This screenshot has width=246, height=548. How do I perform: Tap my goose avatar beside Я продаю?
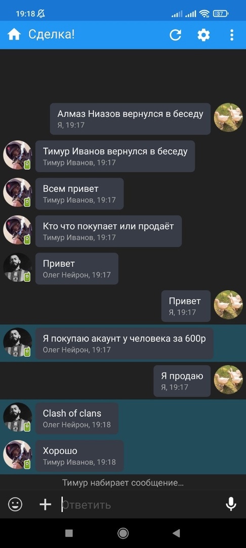[x=228, y=380]
